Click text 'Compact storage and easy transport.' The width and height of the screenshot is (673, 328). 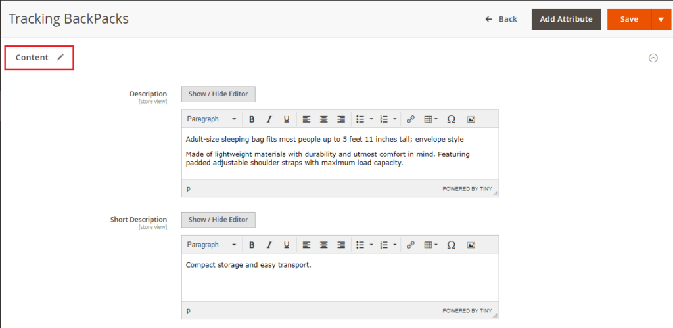[x=248, y=265]
